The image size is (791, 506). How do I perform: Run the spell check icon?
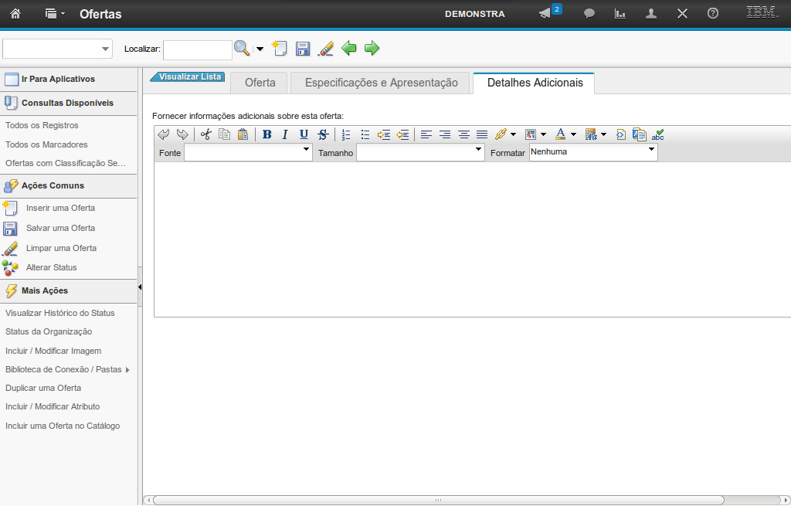pyautogui.click(x=658, y=134)
